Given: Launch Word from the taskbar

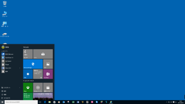Looking at the screenshot, I should click(x=78, y=102).
